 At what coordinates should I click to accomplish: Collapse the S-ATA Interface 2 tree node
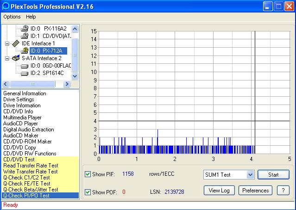[x=7, y=58]
